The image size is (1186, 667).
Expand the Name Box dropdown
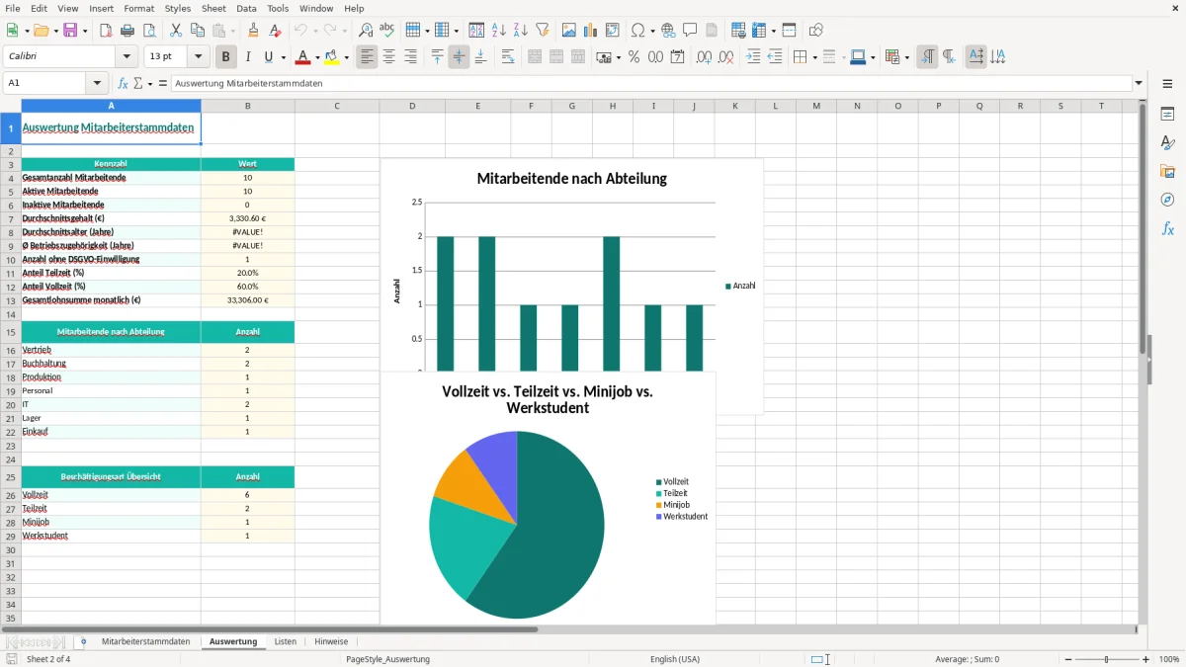click(x=97, y=84)
